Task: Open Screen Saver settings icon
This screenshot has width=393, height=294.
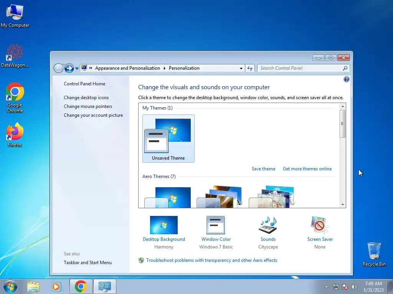Action: click(x=320, y=225)
